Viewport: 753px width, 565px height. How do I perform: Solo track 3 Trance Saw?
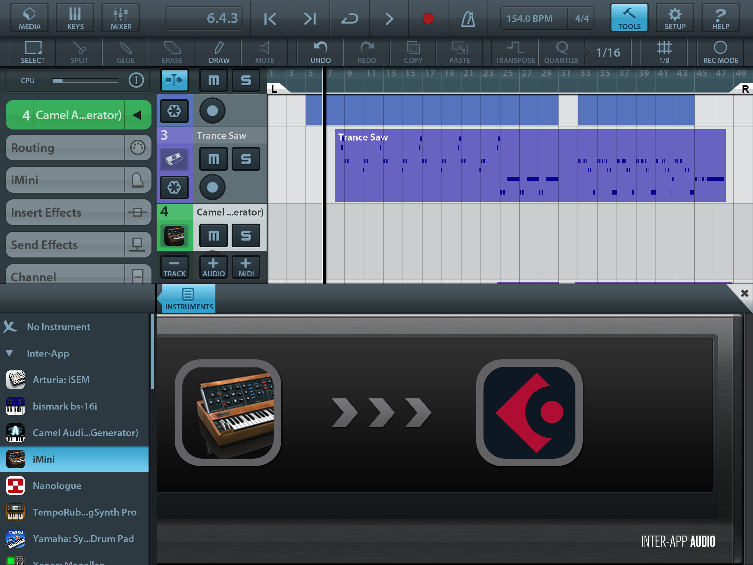[246, 159]
